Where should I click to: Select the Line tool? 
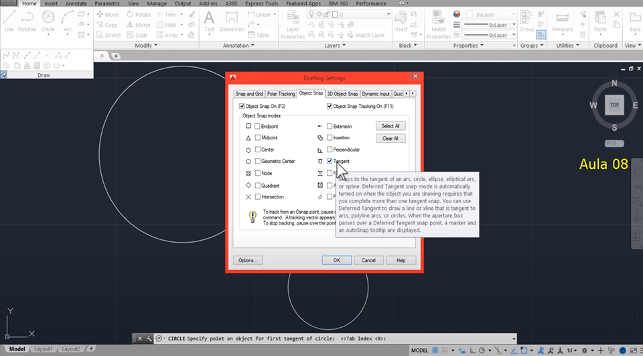click(9, 21)
